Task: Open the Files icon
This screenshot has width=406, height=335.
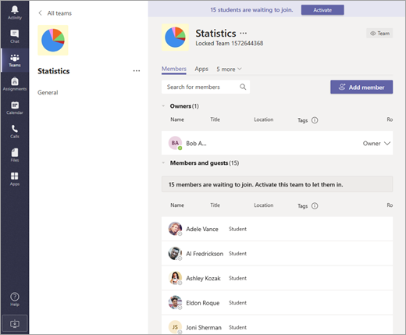Action: (15, 152)
